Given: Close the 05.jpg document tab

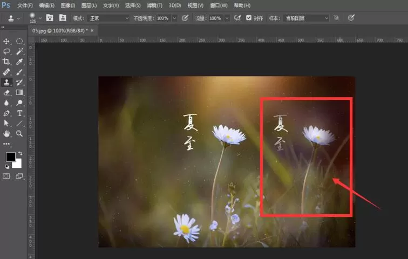Looking at the screenshot, I should (x=92, y=31).
